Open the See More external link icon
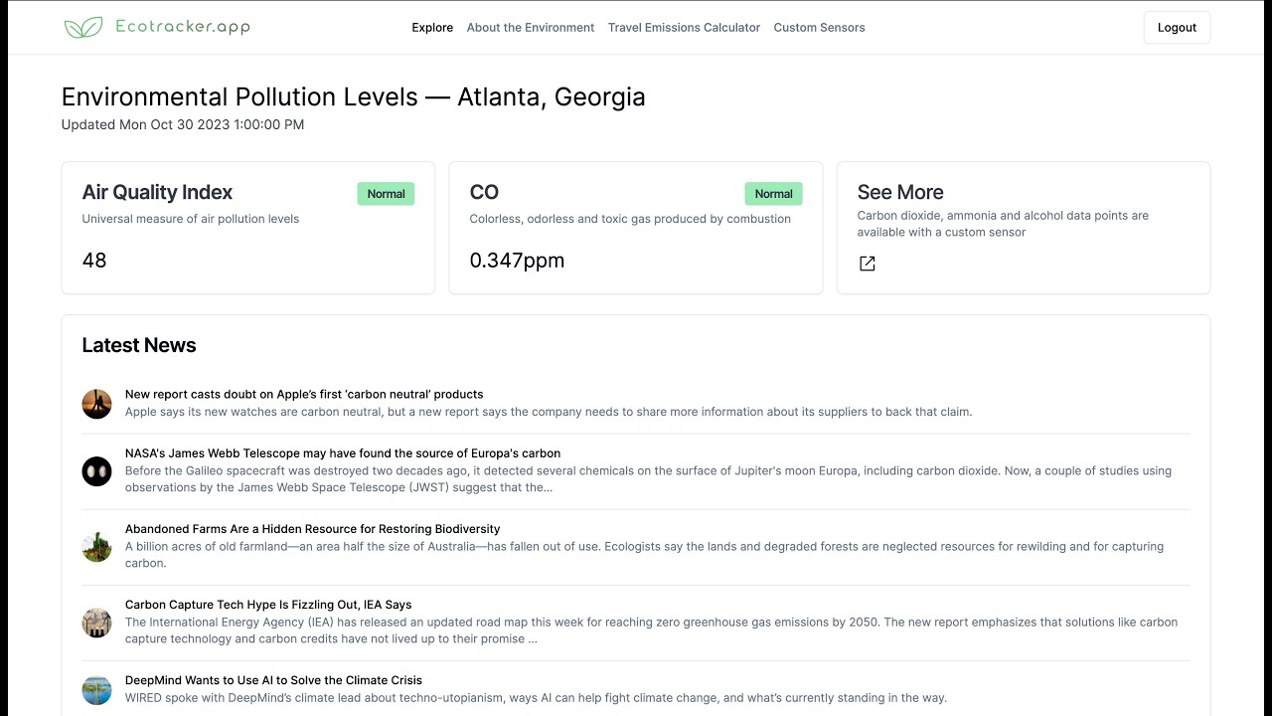1272x716 pixels. (867, 264)
